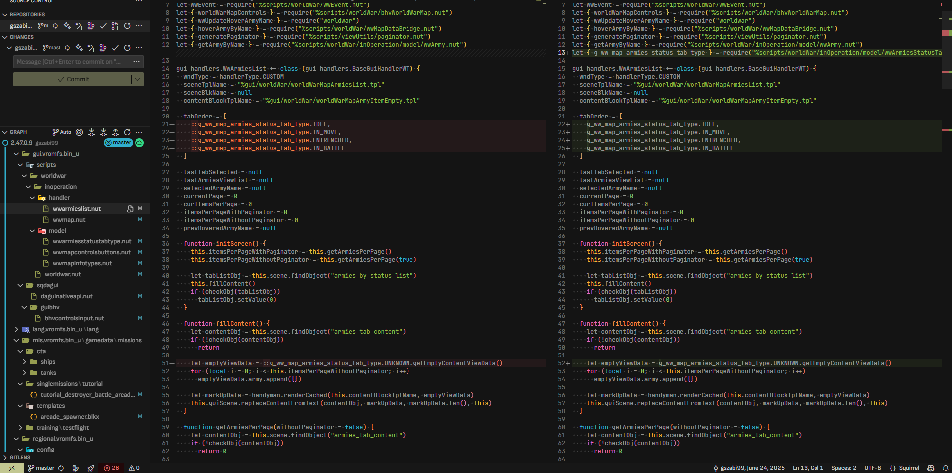Expand the ships folder
This screenshot has height=473, width=952.
pyautogui.click(x=25, y=362)
